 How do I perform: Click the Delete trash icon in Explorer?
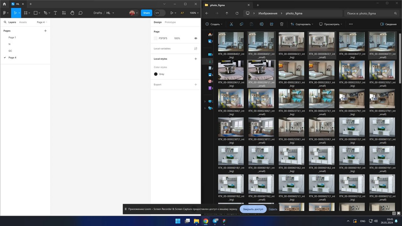pos(282,24)
